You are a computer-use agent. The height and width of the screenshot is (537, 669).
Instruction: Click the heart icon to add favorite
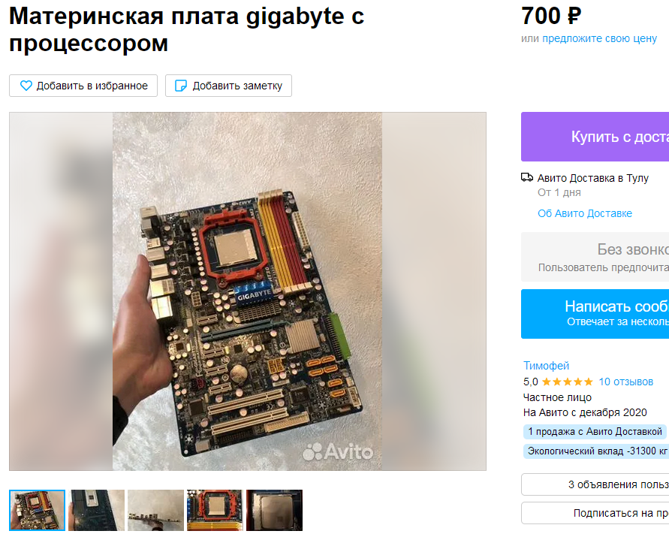[x=26, y=86]
